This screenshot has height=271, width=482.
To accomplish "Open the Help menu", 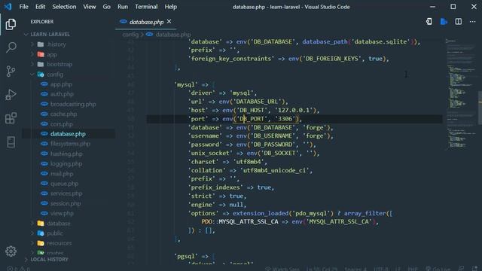I will (171, 7).
